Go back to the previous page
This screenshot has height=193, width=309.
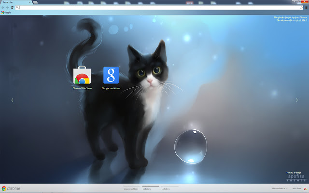3,8
